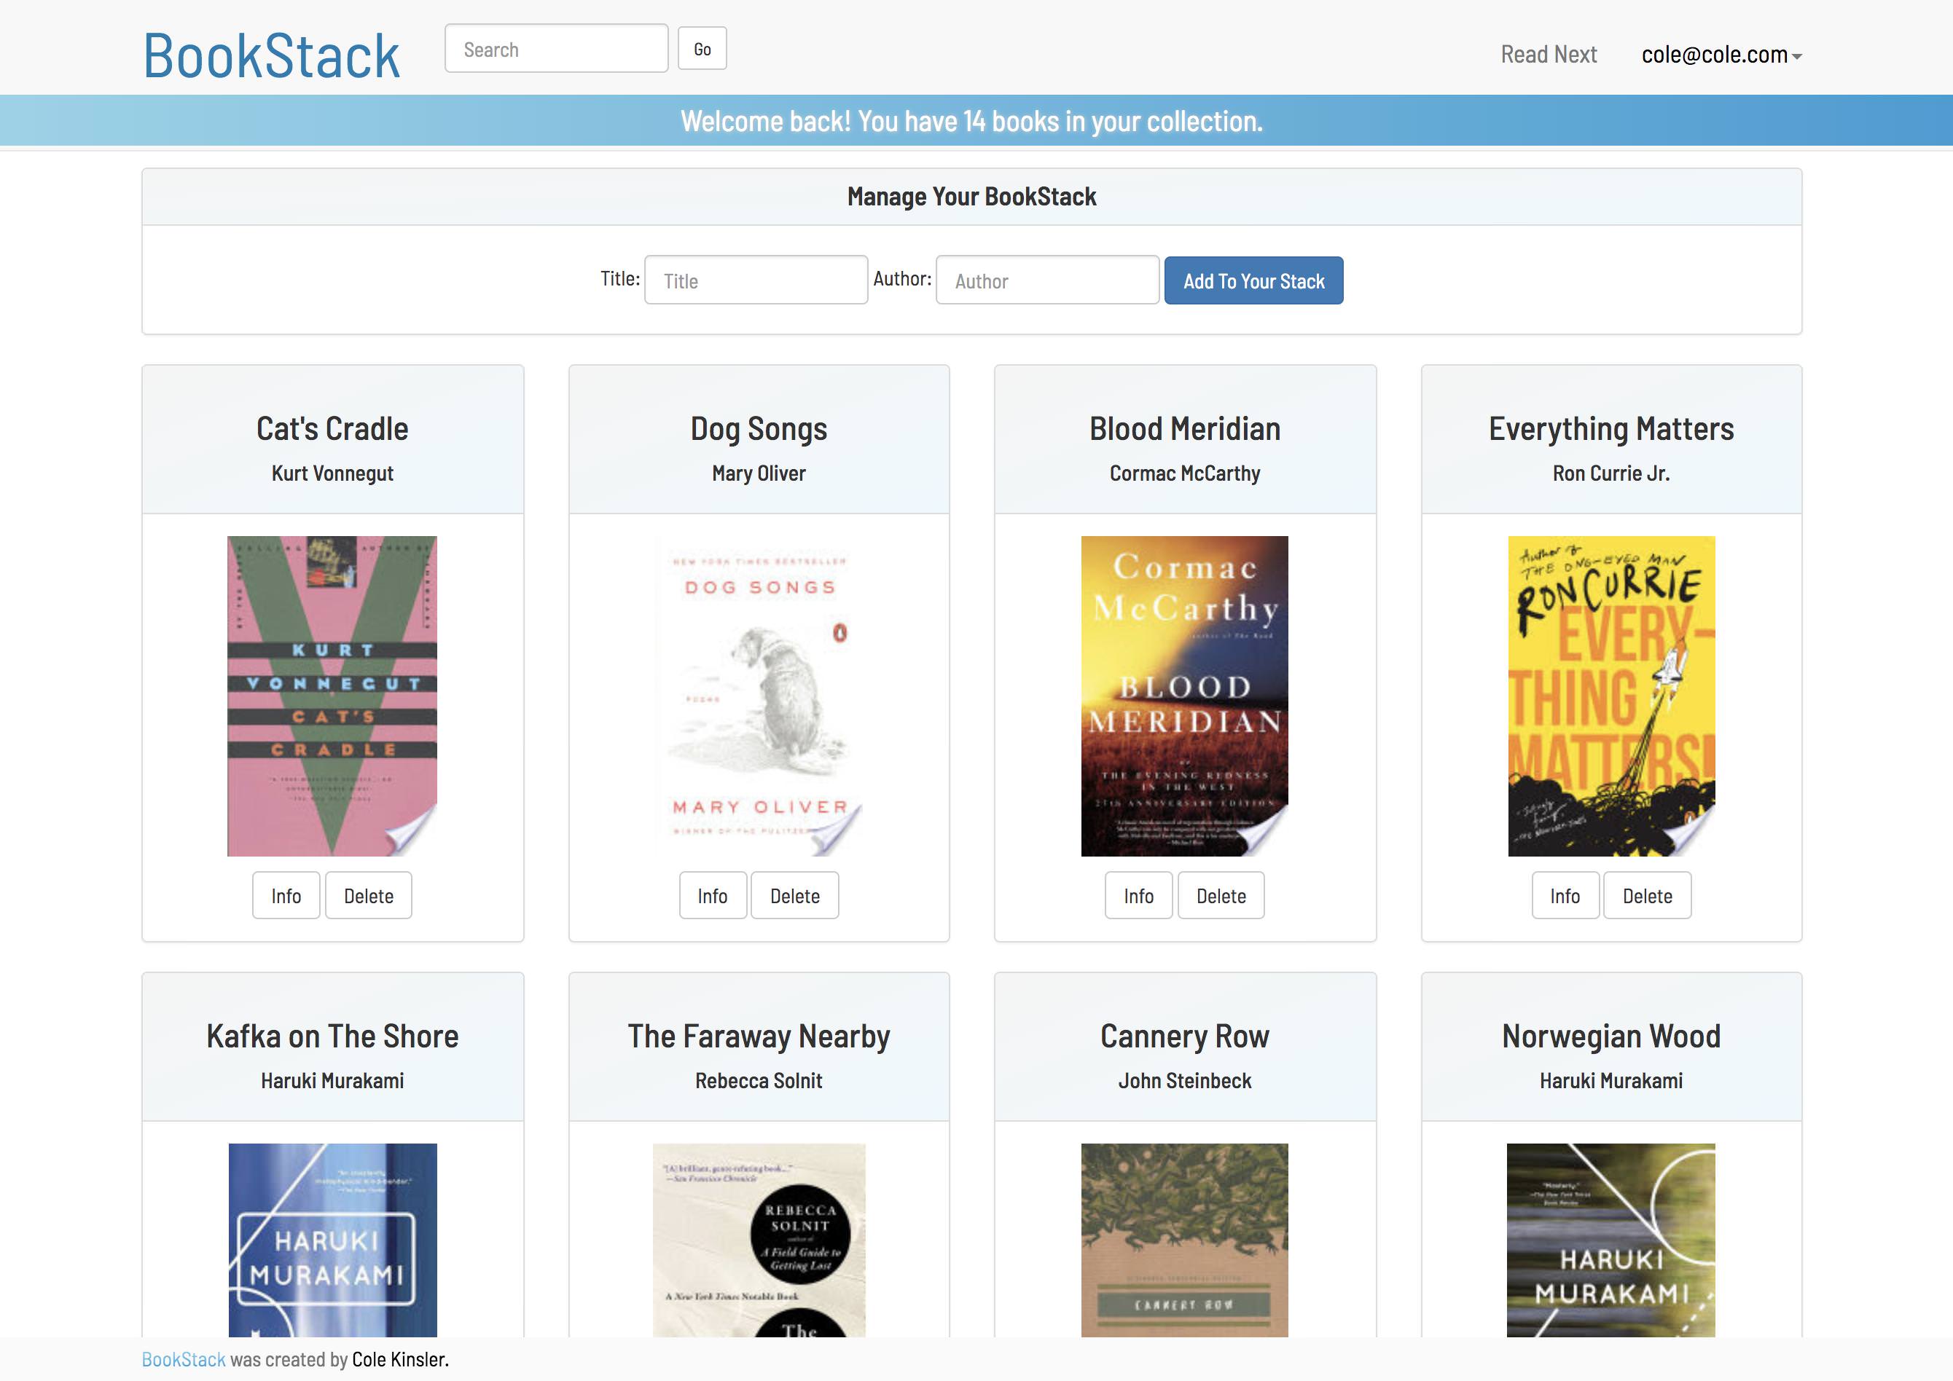Open Info for Dog Songs
Image resolution: width=1953 pixels, height=1381 pixels.
click(713, 895)
